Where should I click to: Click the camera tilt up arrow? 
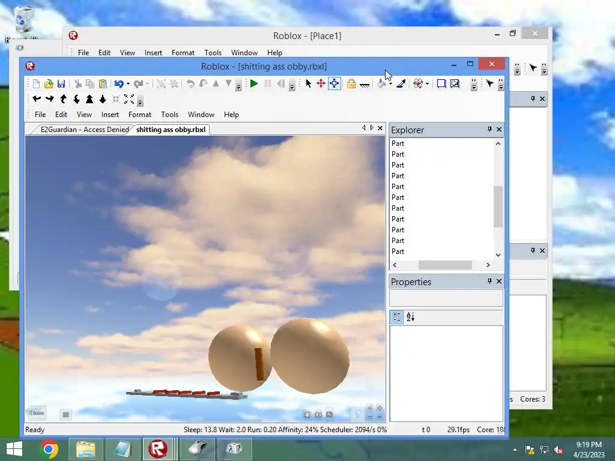63,99
